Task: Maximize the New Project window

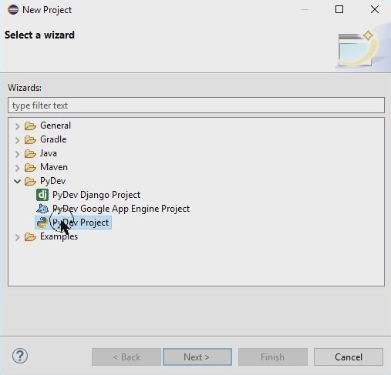Action: pyautogui.click(x=339, y=9)
